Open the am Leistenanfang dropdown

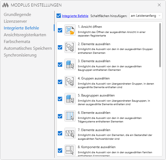point(146,16)
